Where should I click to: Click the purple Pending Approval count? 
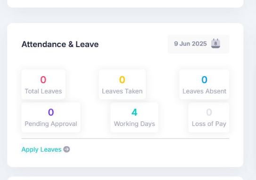(x=51, y=112)
